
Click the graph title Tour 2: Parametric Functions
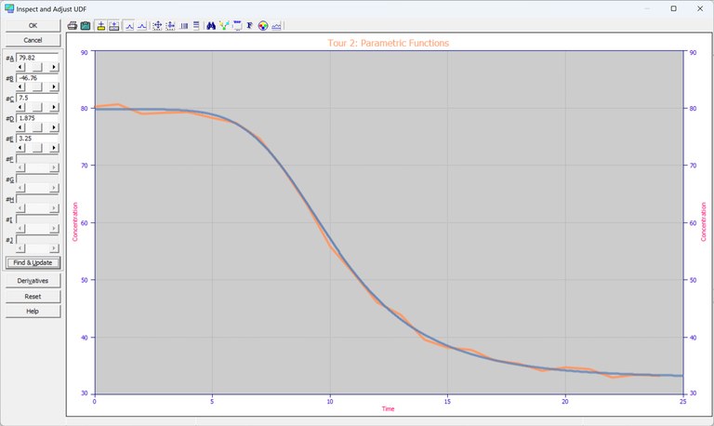click(389, 44)
